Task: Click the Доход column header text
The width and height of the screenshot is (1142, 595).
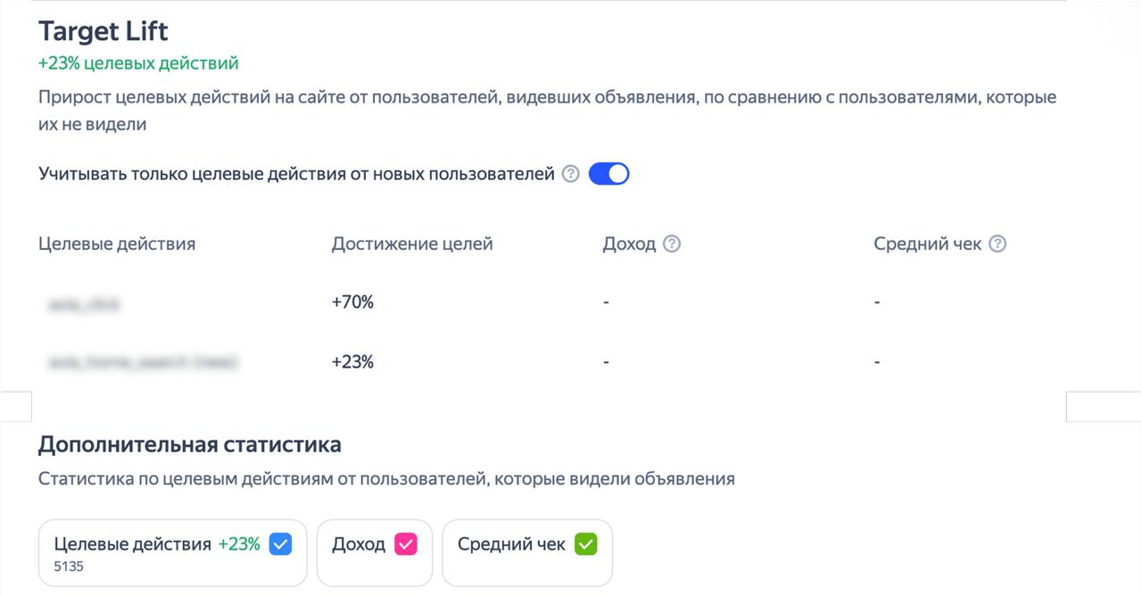Action: tap(629, 244)
